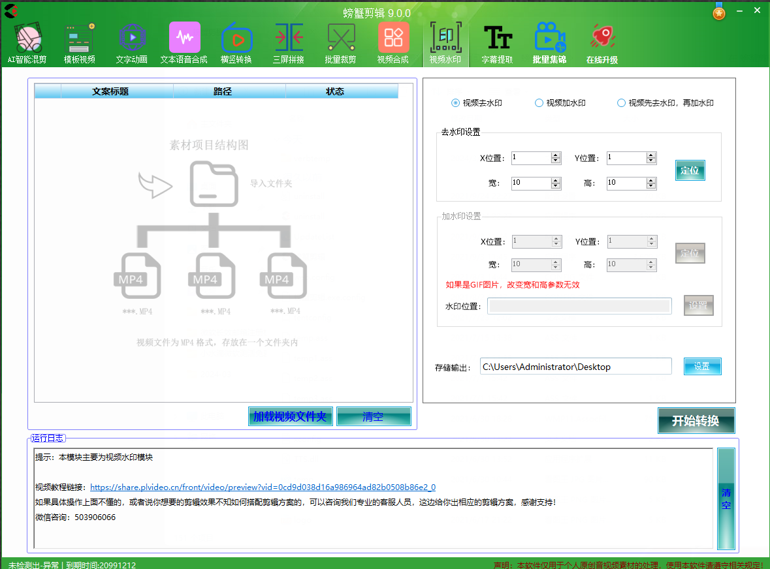Increase the 去水印 宽 spinner value
Viewport: 770px width, 569px height.
(x=556, y=180)
